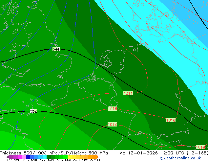Click the legend value 522

[x=42, y=160]
